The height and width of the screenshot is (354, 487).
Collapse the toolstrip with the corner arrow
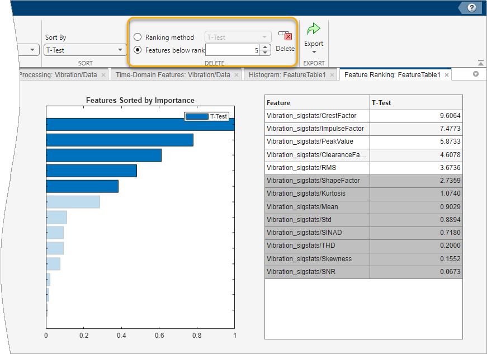click(x=480, y=63)
